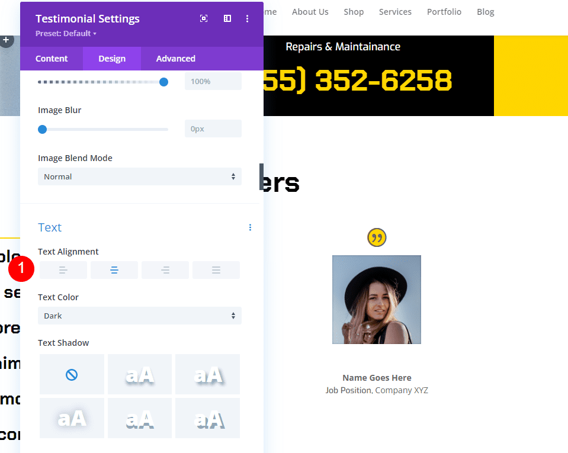Open the Text section options menu
568x453 pixels.
click(x=250, y=227)
